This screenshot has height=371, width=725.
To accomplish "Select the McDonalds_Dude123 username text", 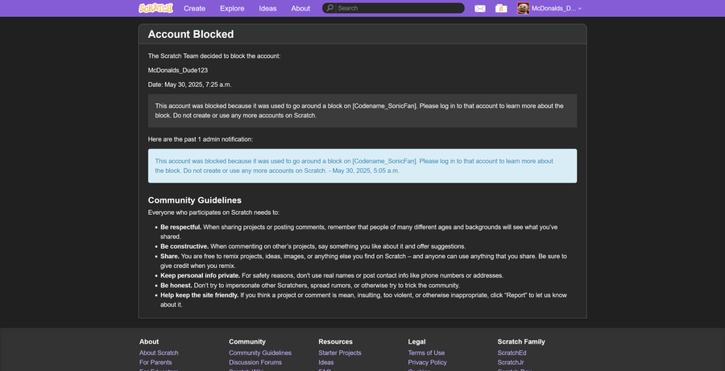I will [x=178, y=70].
